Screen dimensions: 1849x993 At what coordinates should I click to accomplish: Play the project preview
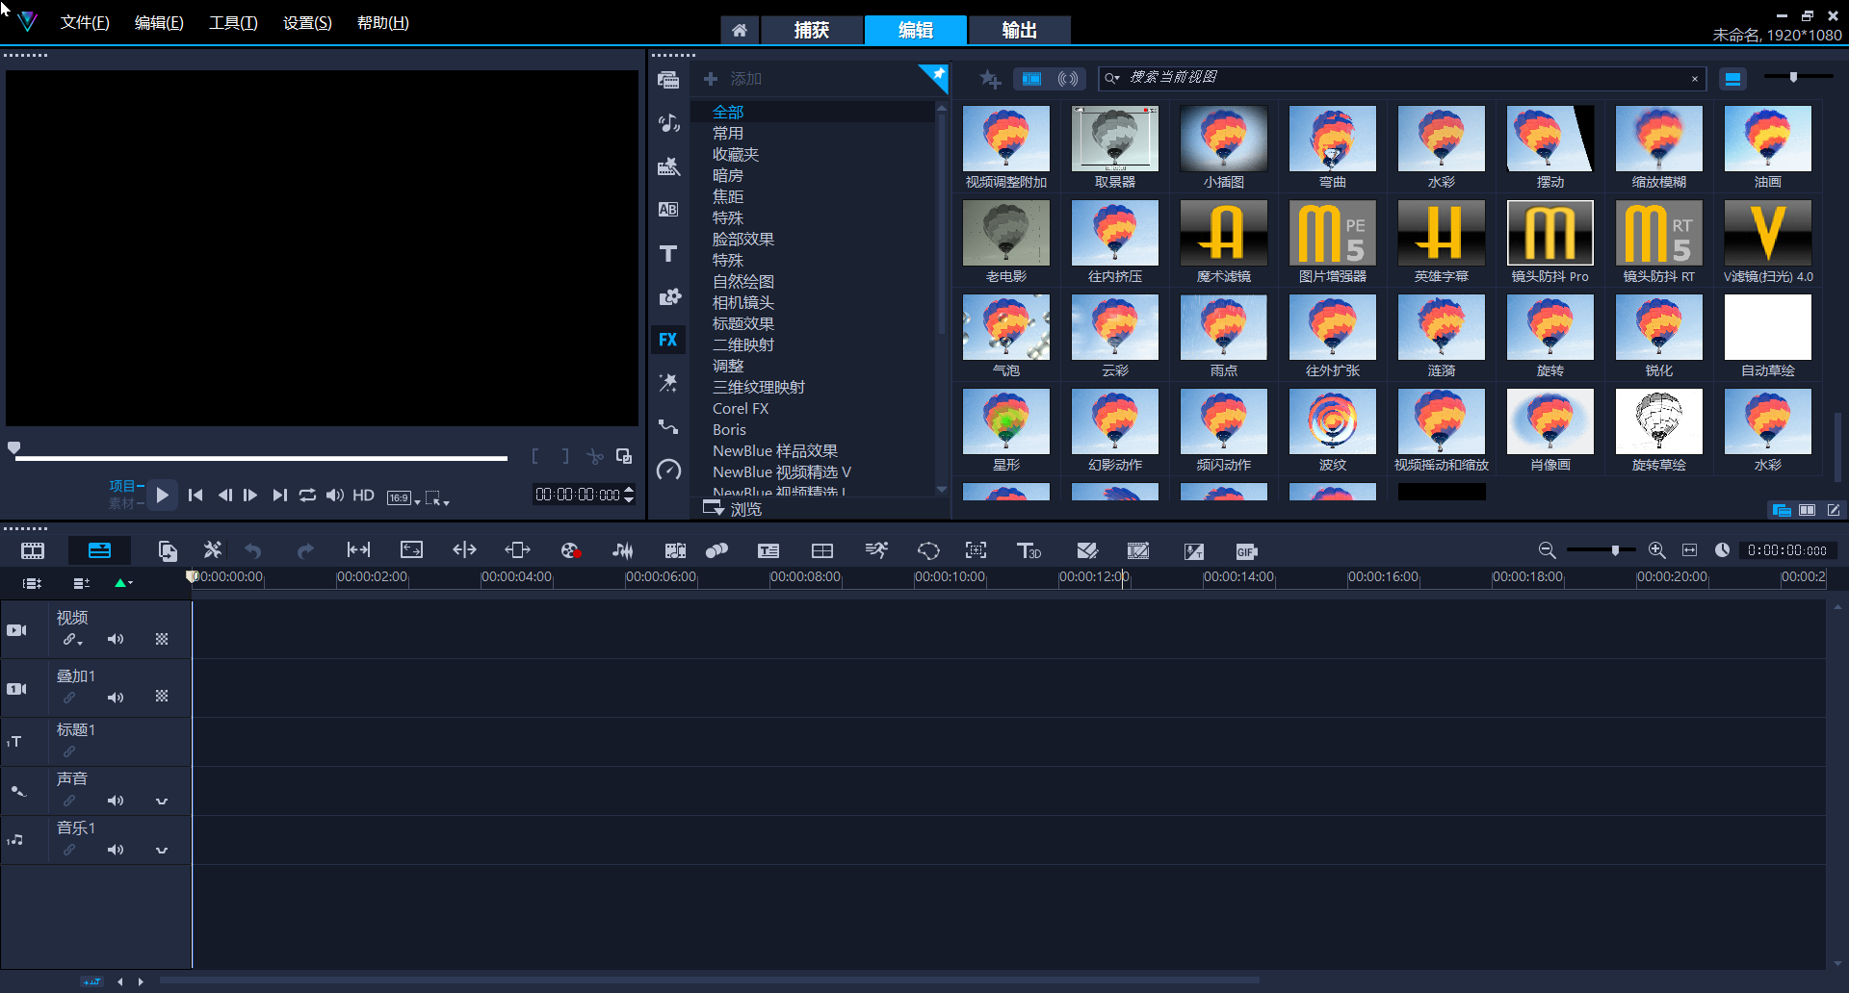[x=163, y=495]
